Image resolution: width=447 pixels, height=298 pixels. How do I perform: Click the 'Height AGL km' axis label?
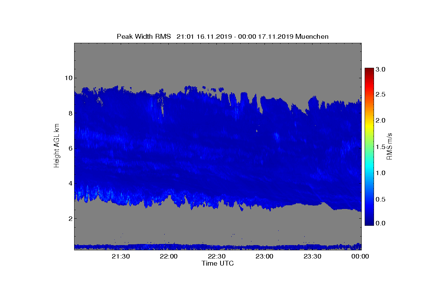pos(57,146)
